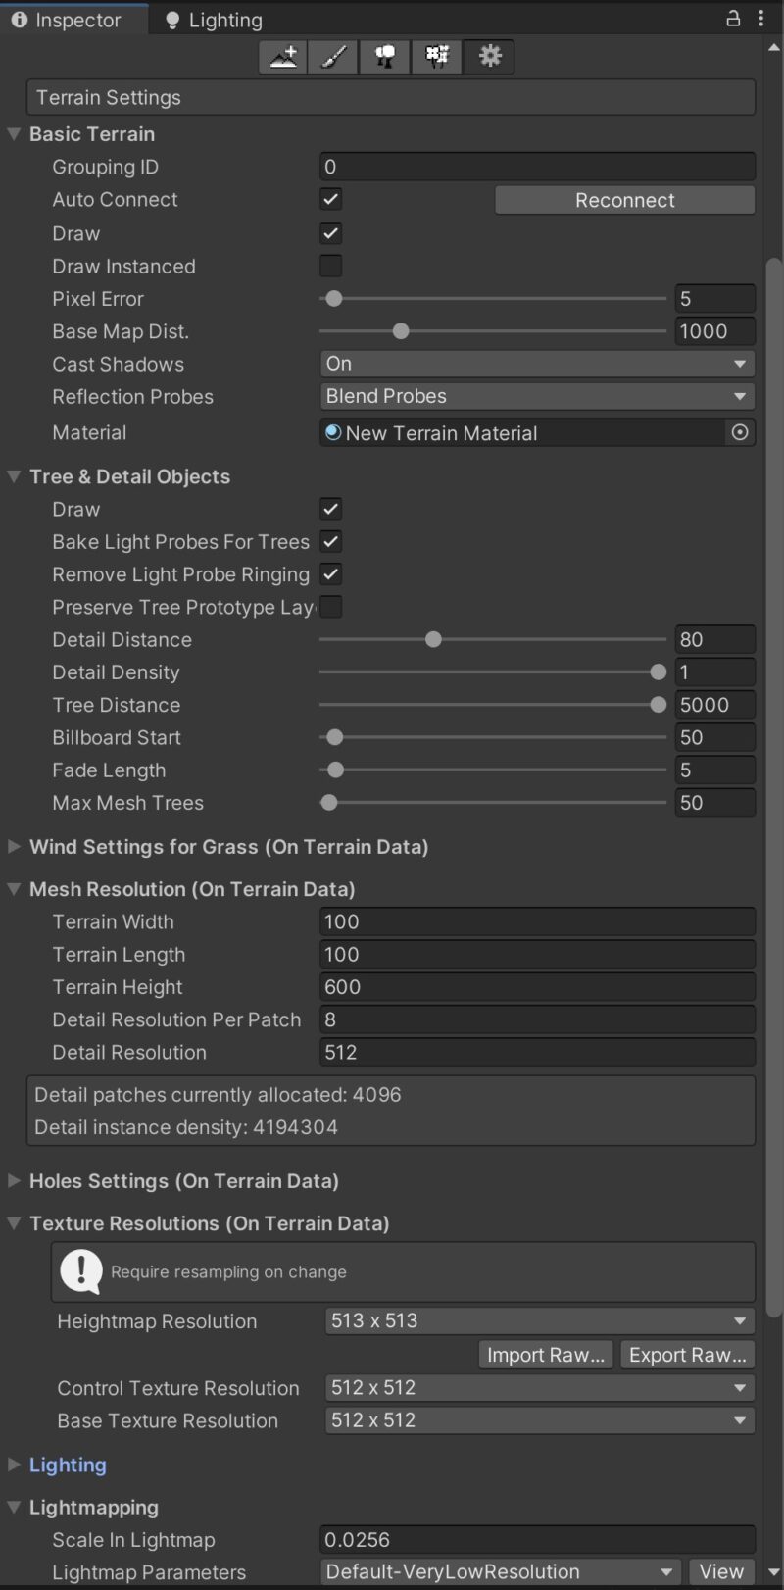The height and width of the screenshot is (1590, 784).
Task: Open the Lightmap Parameters dropdown
Action: click(x=501, y=1571)
